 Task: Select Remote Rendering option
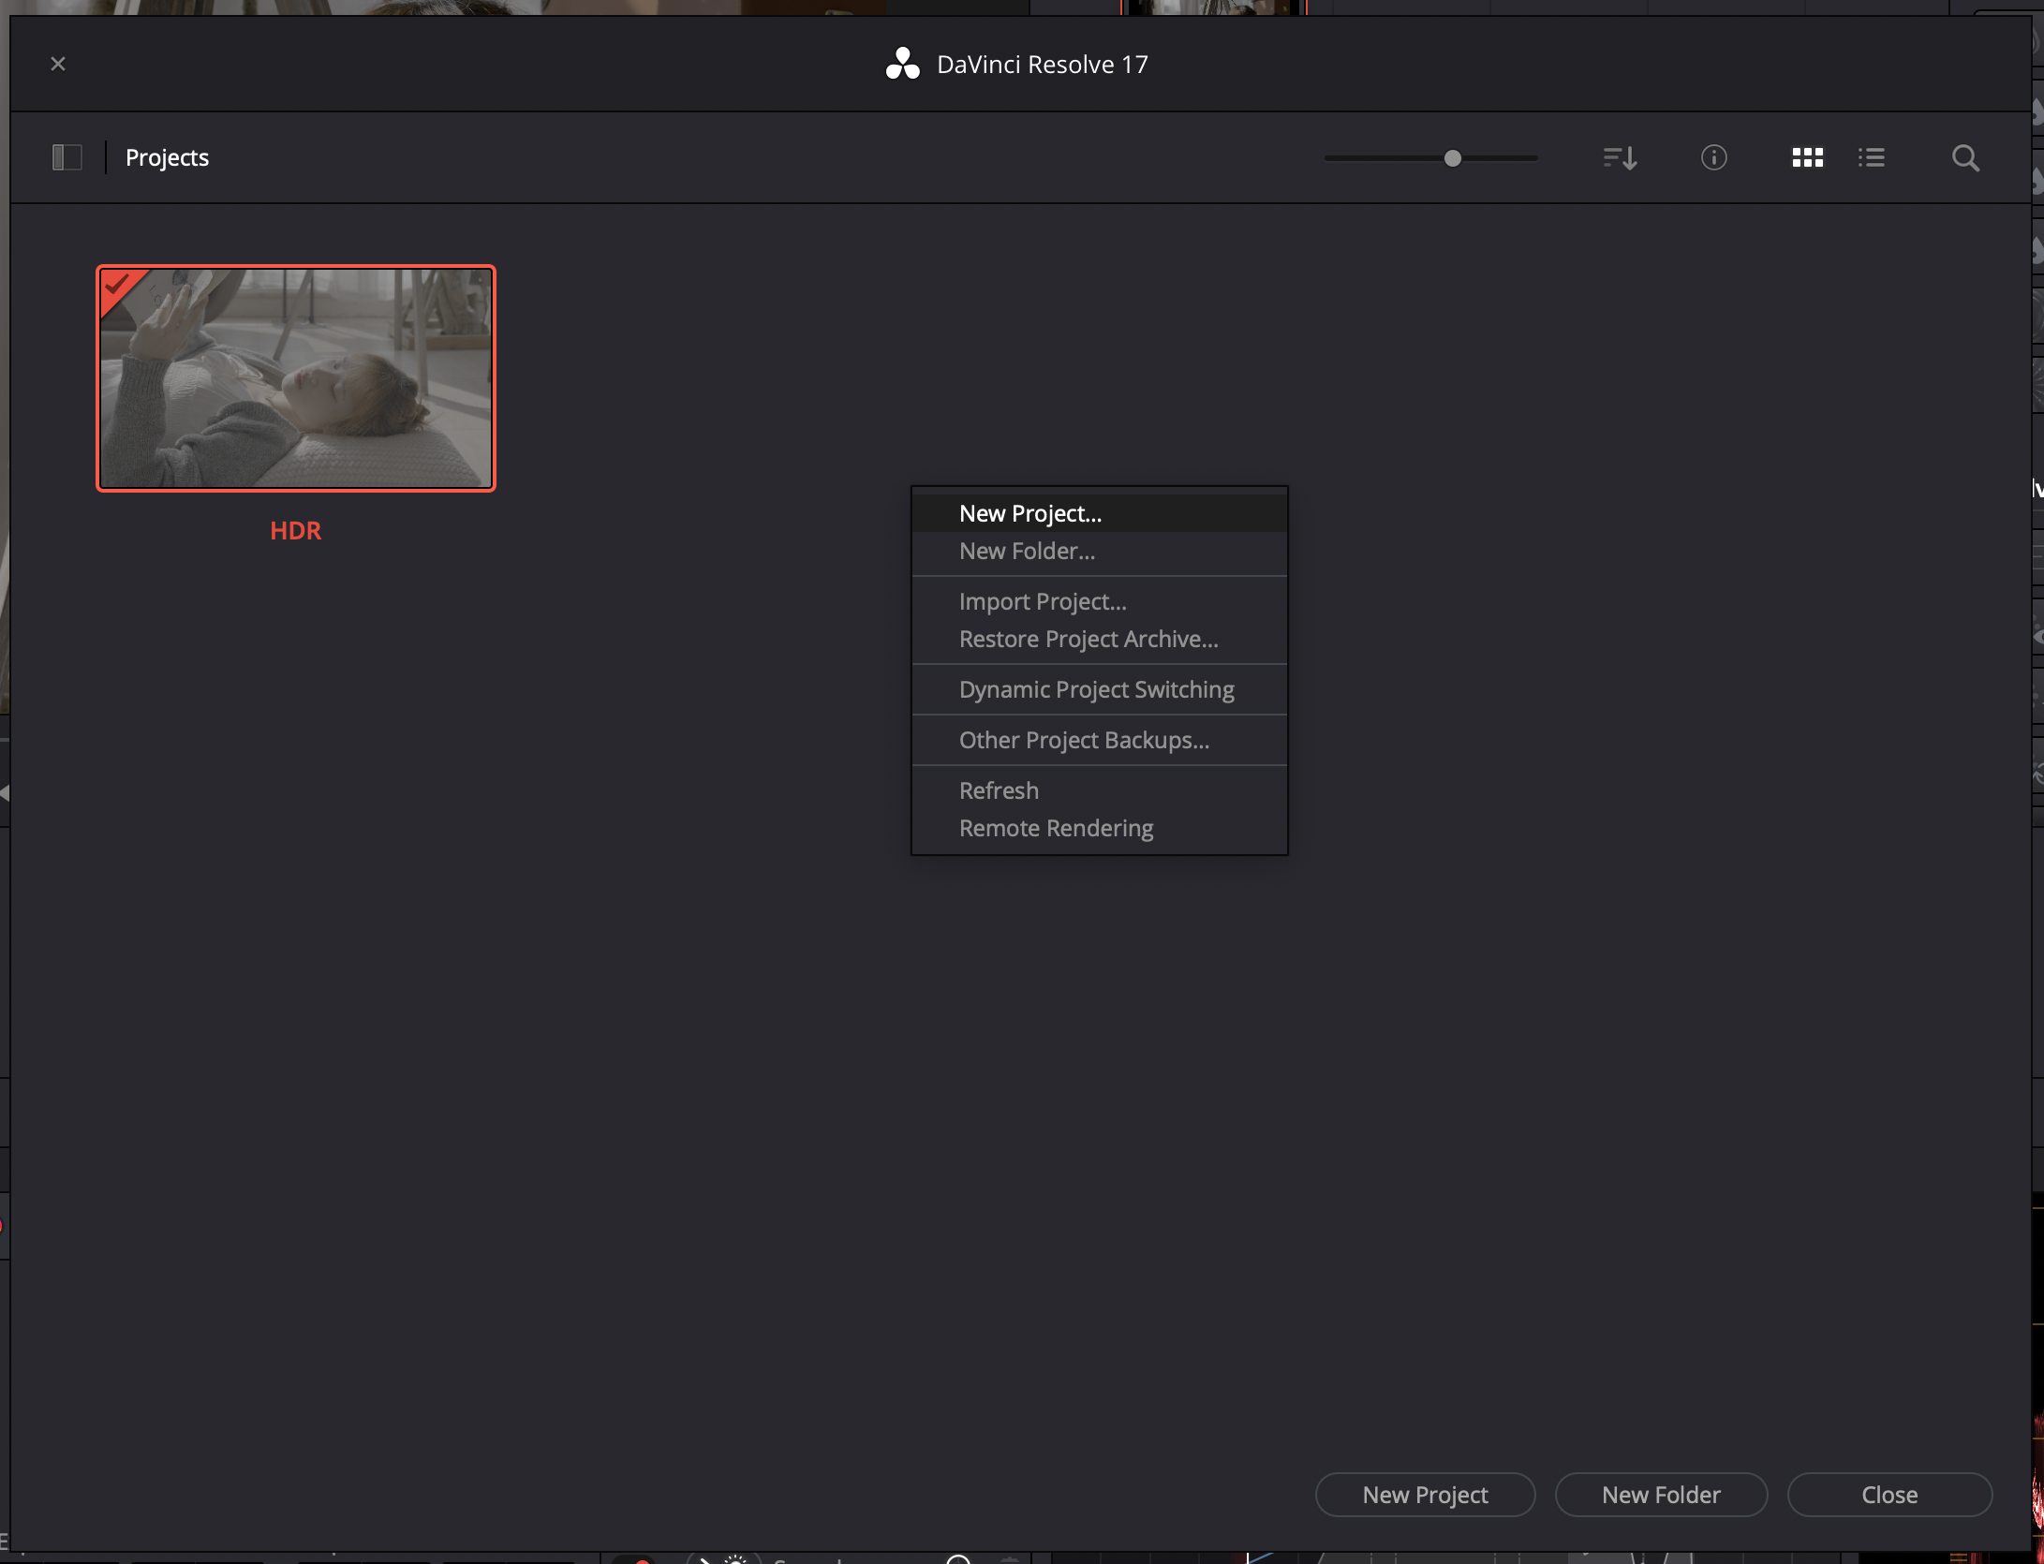point(1056,828)
